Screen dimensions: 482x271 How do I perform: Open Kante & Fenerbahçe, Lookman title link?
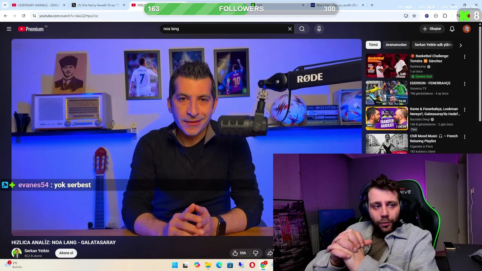tap(435, 112)
